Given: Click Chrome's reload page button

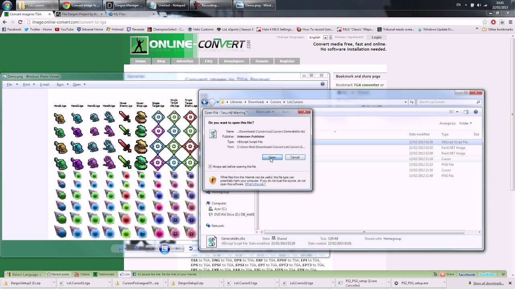Looking at the screenshot, I should [x=20, y=22].
